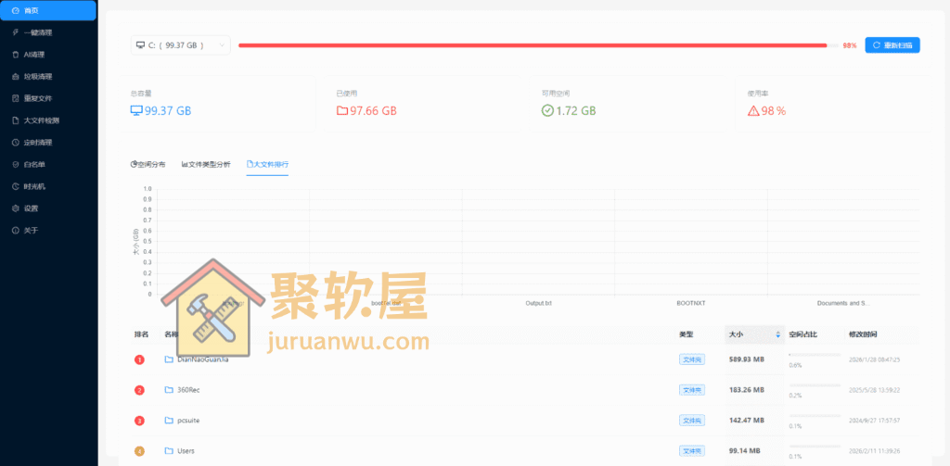Click 排名 column header
Viewport: 950px width, 466px height.
click(141, 334)
